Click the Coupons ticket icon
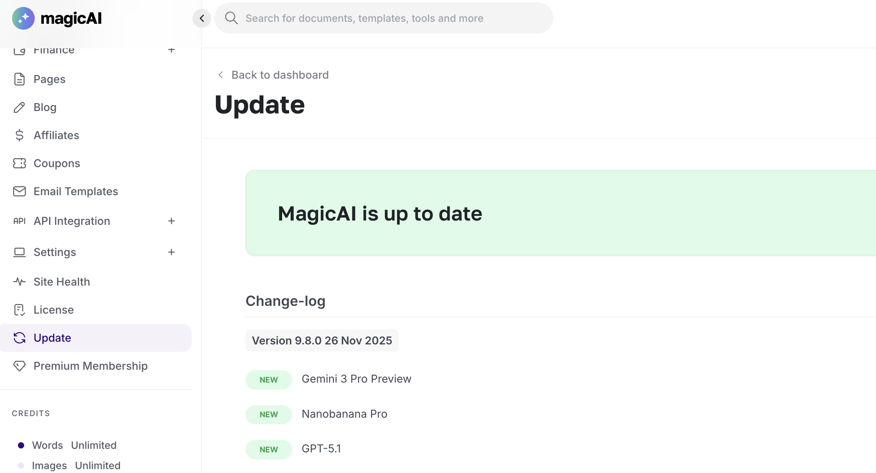The height and width of the screenshot is (473, 876). (19, 163)
